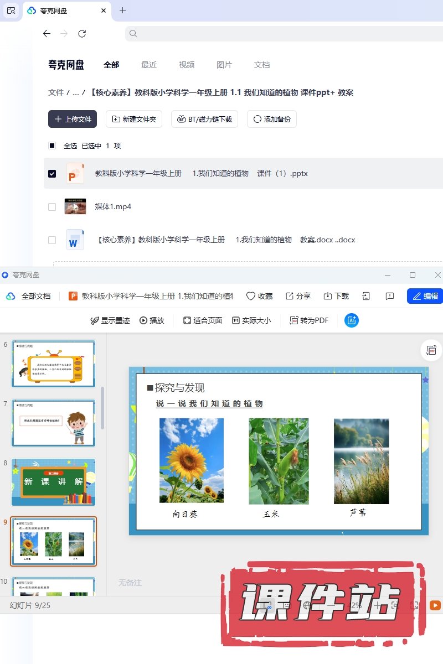The image size is (443, 664).
Task: Expand the ellipsis breadcrumb path
Action: (75, 92)
